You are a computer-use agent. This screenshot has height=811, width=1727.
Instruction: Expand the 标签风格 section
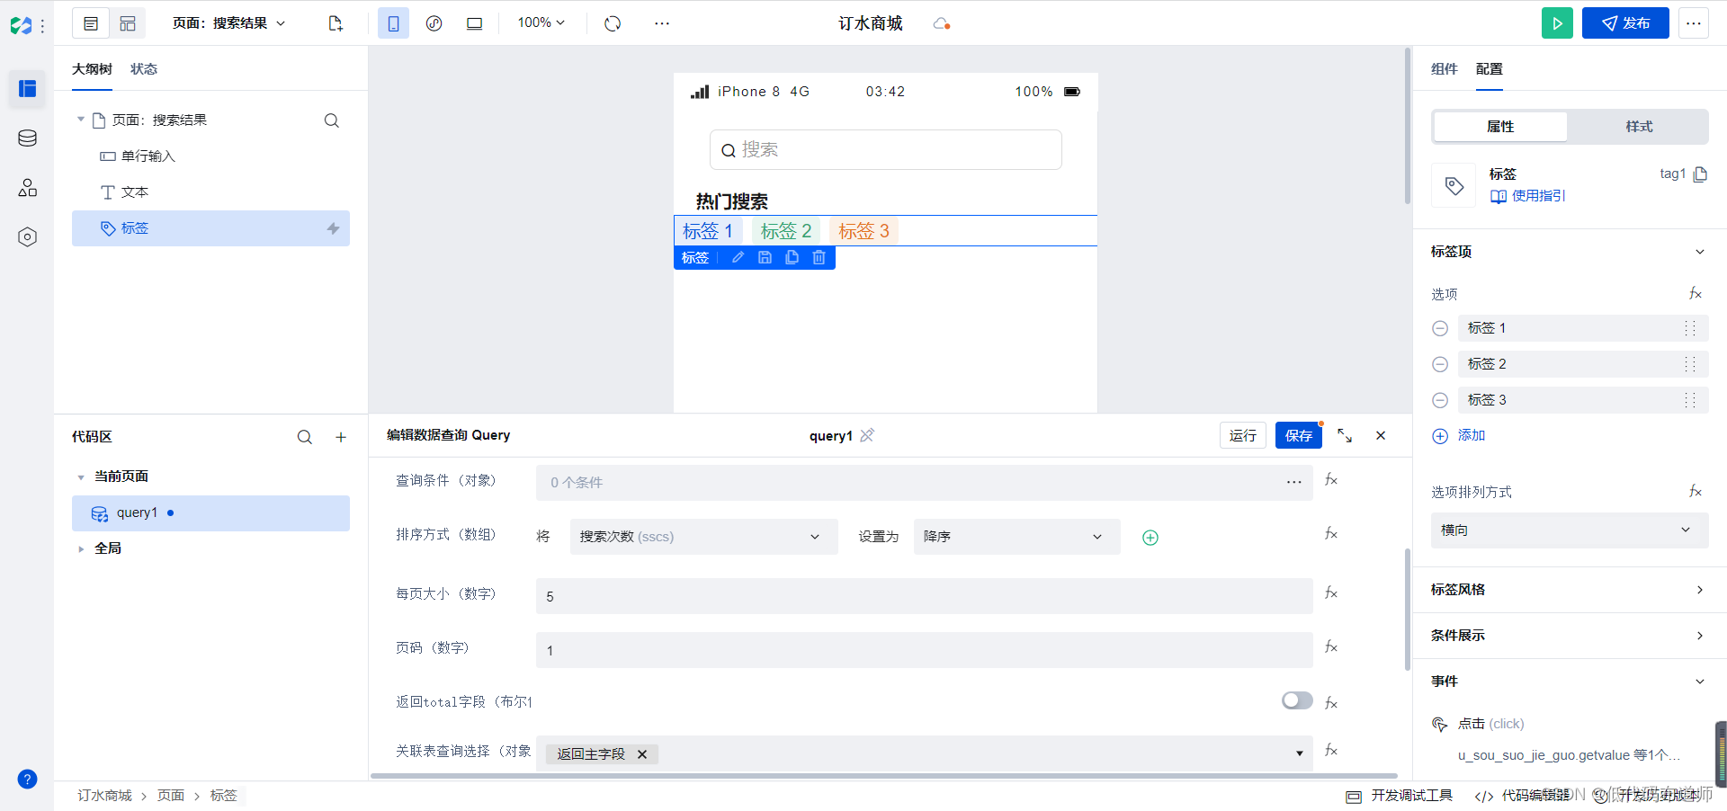click(x=1700, y=590)
